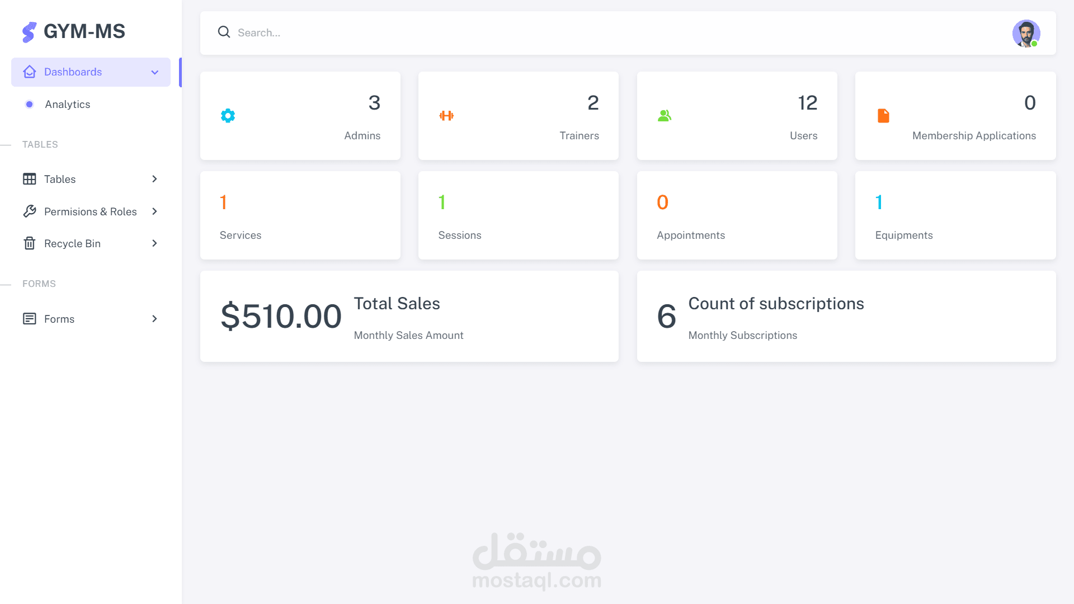
Task: Click the search magnifier icon
Action: pyautogui.click(x=224, y=32)
